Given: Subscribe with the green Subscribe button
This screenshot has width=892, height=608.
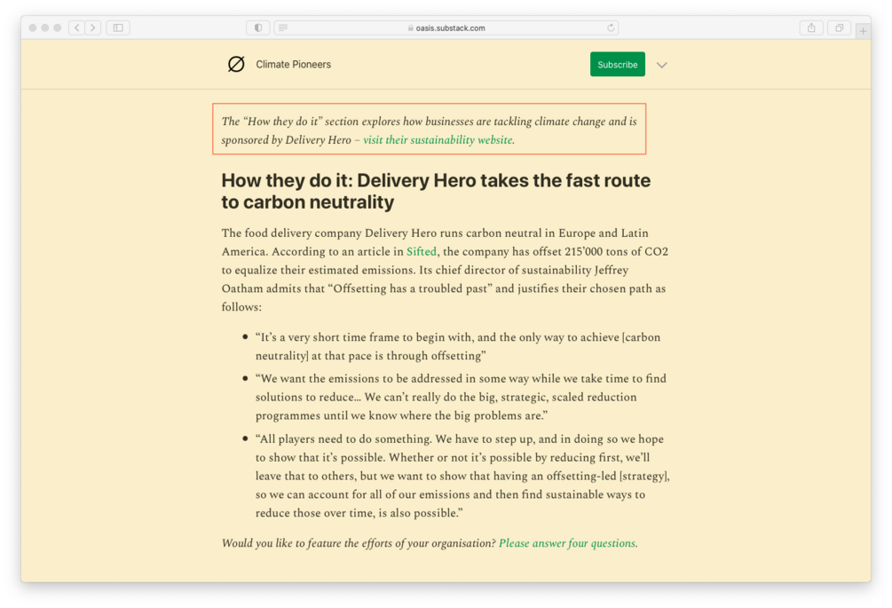Looking at the screenshot, I should [x=617, y=64].
